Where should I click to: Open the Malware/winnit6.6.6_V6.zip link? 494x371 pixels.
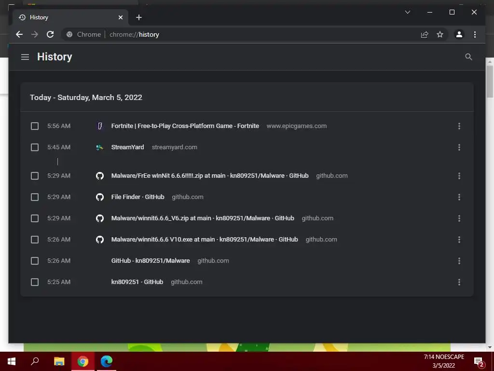point(203,218)
